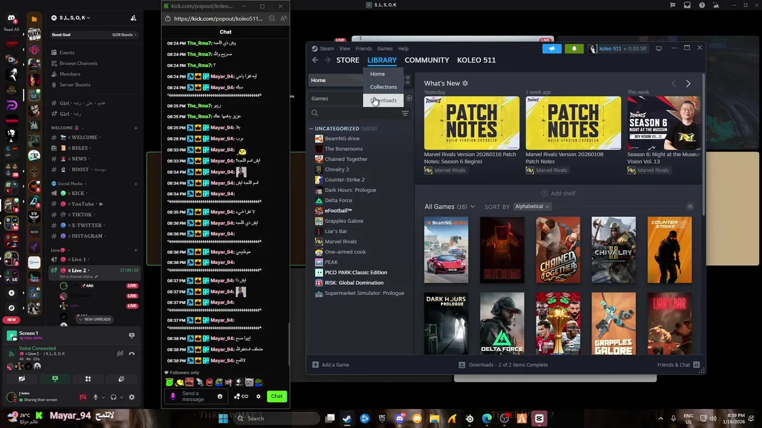Open S,L,S,O,K server name dropdown
Screen dimensions: 762x428
(x=70, y=18)
